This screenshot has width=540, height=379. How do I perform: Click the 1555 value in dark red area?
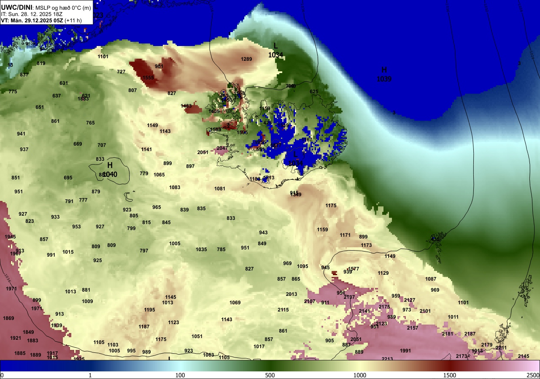tap(148, 78)
